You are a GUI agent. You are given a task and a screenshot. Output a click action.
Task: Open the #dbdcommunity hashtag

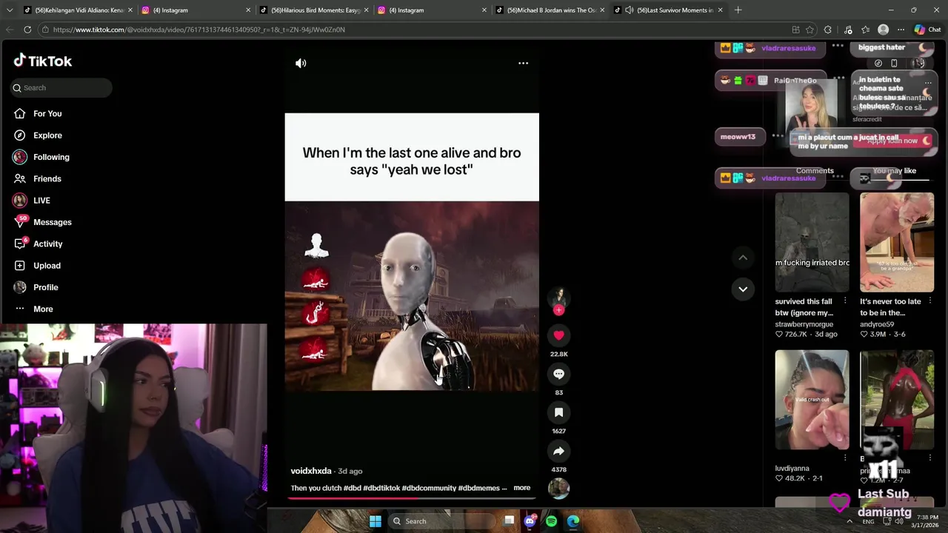point(429,488)
